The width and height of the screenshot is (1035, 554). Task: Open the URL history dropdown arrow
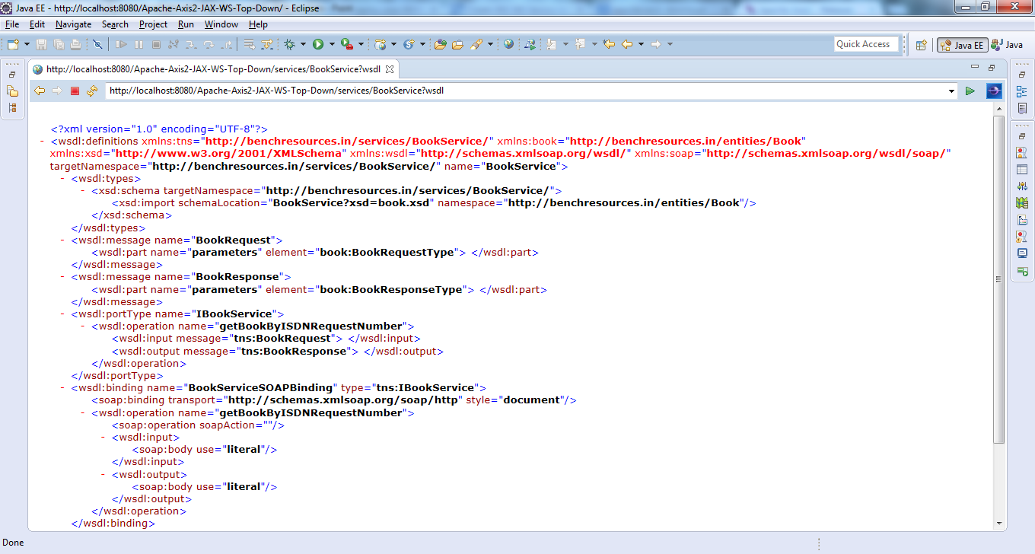tap(951, 91)
